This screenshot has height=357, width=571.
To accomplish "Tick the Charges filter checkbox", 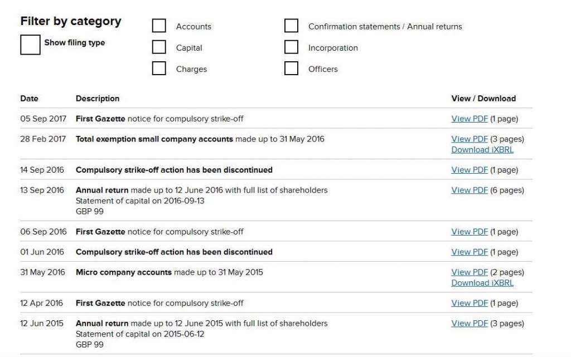I will 159,69.
